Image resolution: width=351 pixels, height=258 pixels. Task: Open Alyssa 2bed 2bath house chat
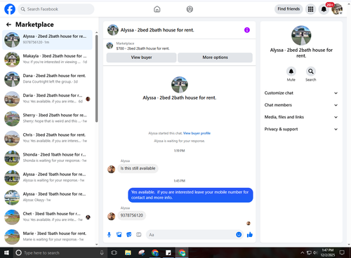point(47,40)
